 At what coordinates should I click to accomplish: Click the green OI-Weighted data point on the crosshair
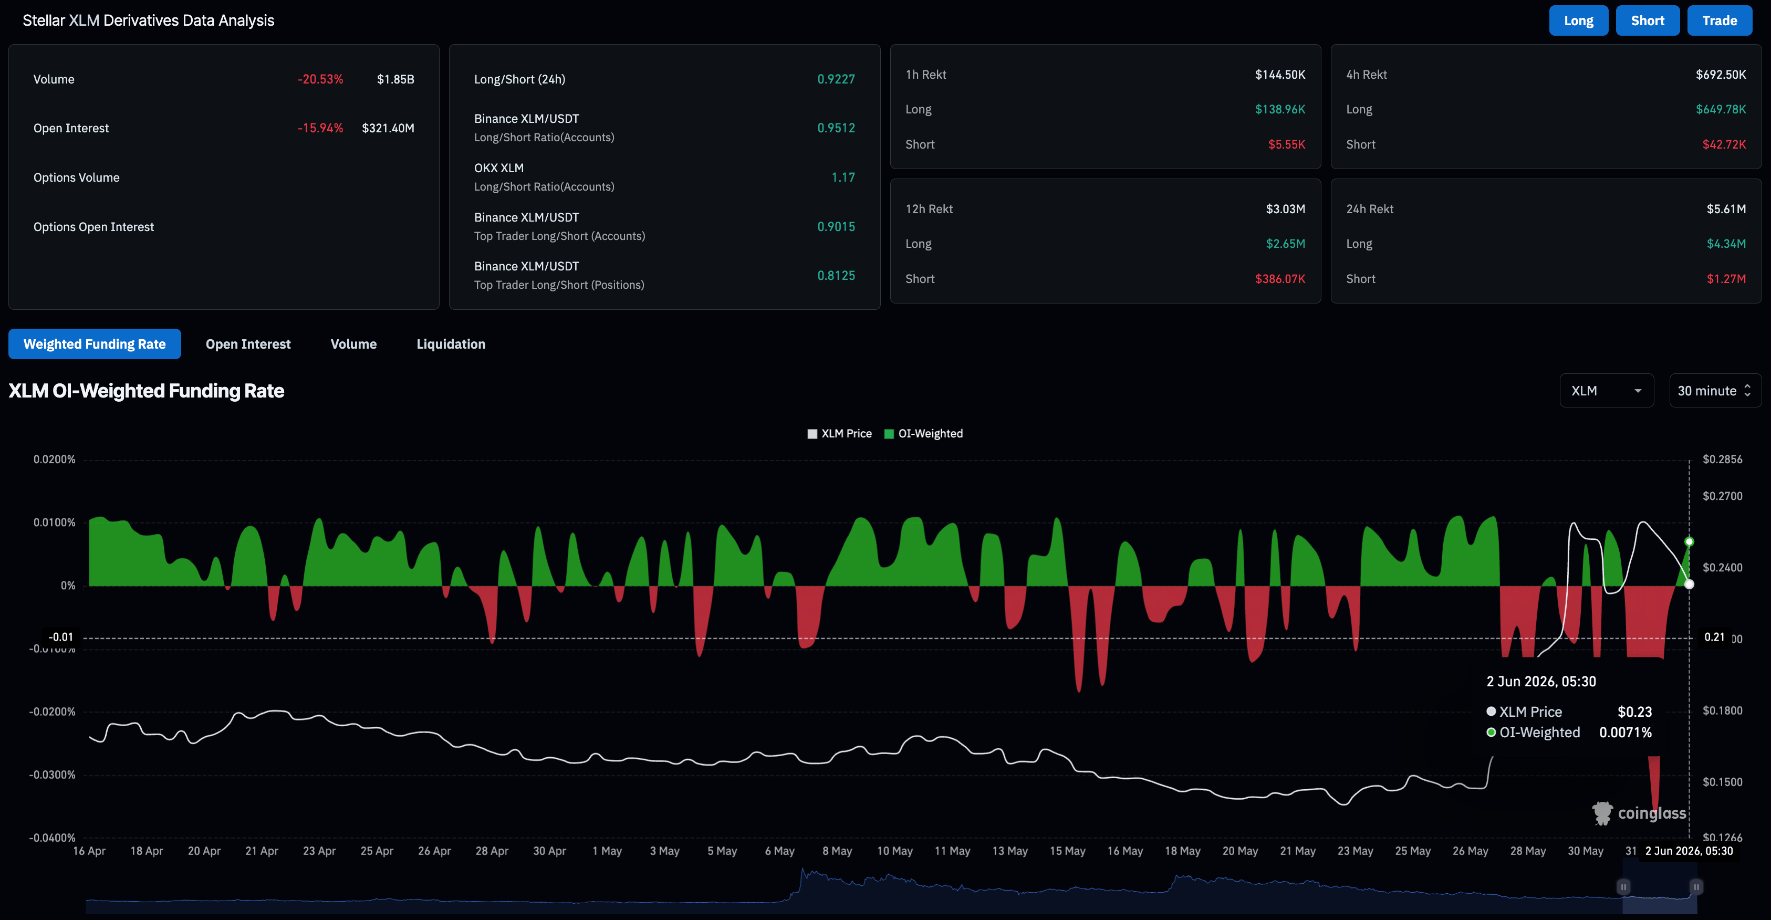point(1689,542)
